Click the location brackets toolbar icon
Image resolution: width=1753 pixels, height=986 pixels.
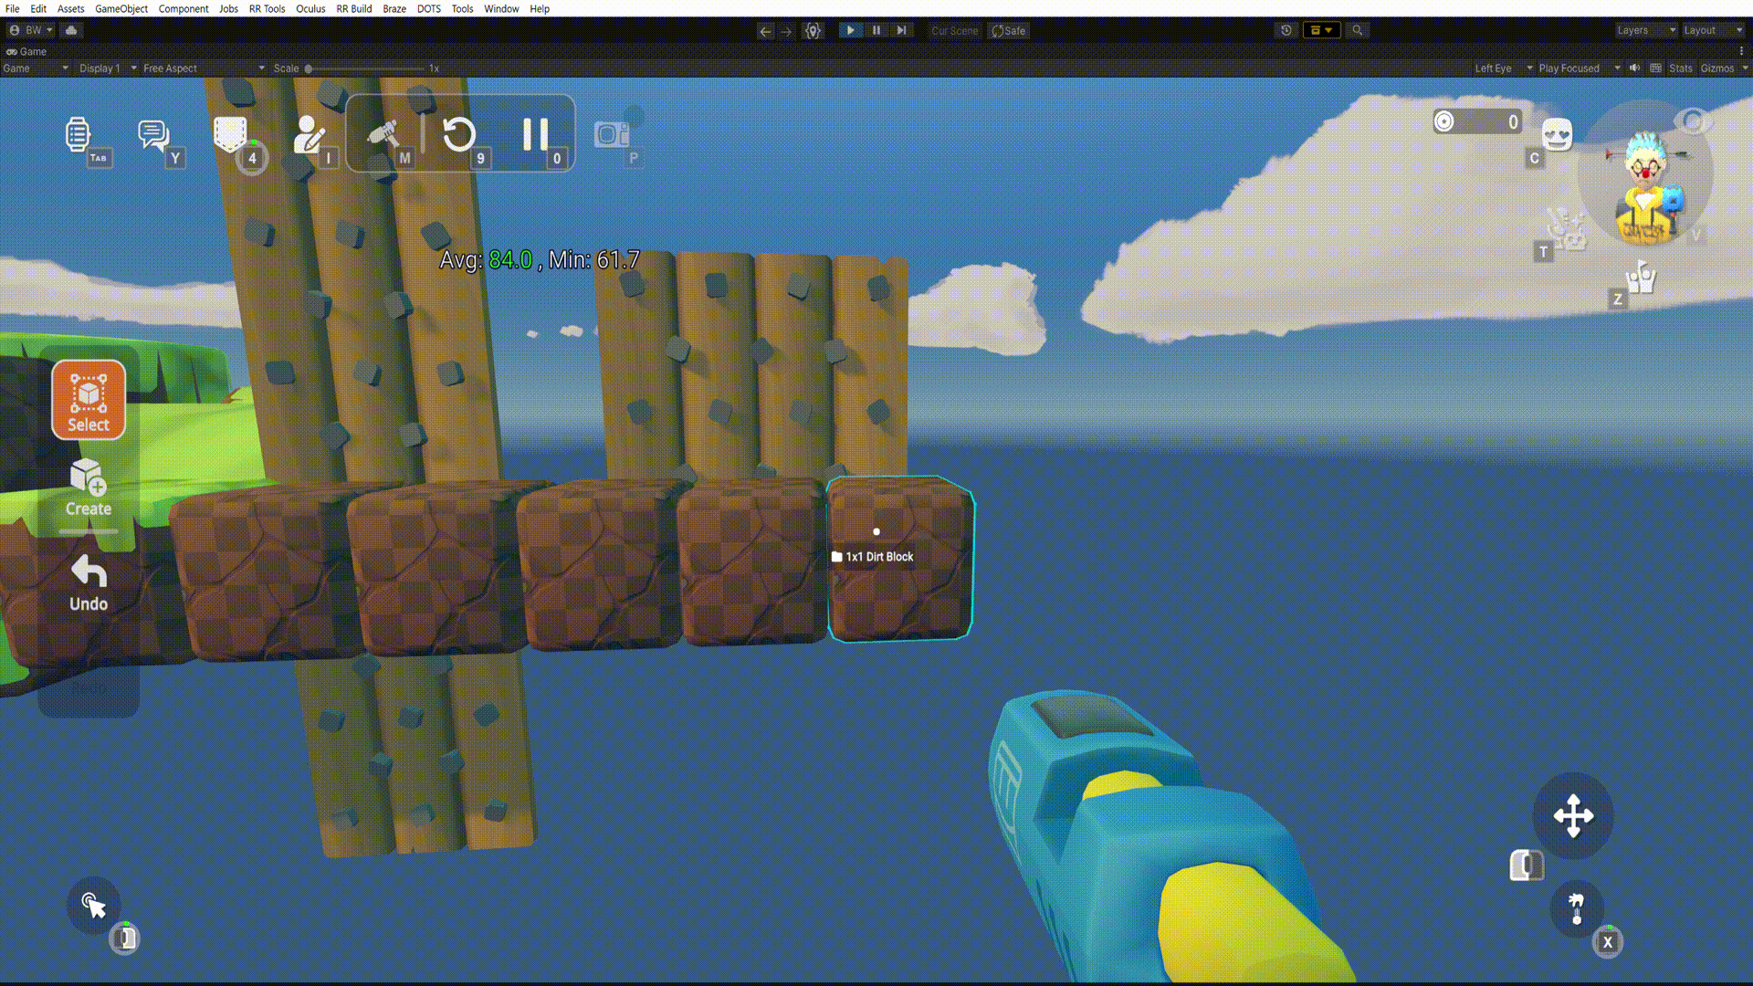813,31
